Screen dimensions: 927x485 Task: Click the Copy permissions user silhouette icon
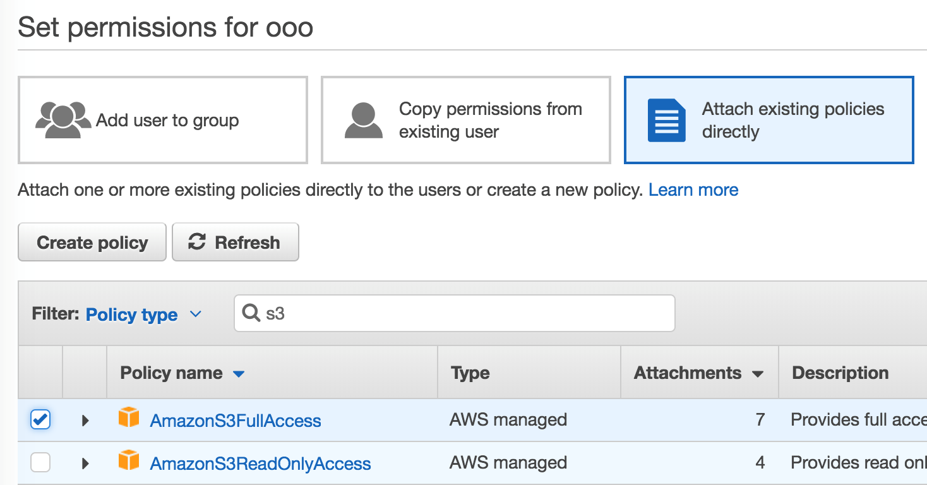[364, 120]
